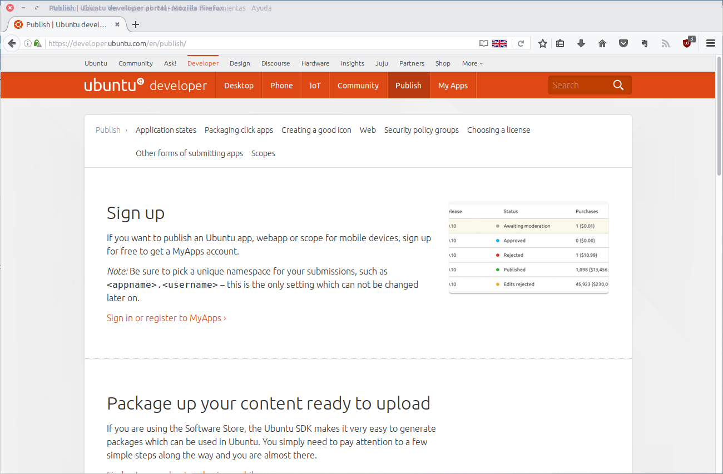The width and height of the screenshot is (723, 474).
Task: Switch to the Phone section
Action: coord(281,85)
